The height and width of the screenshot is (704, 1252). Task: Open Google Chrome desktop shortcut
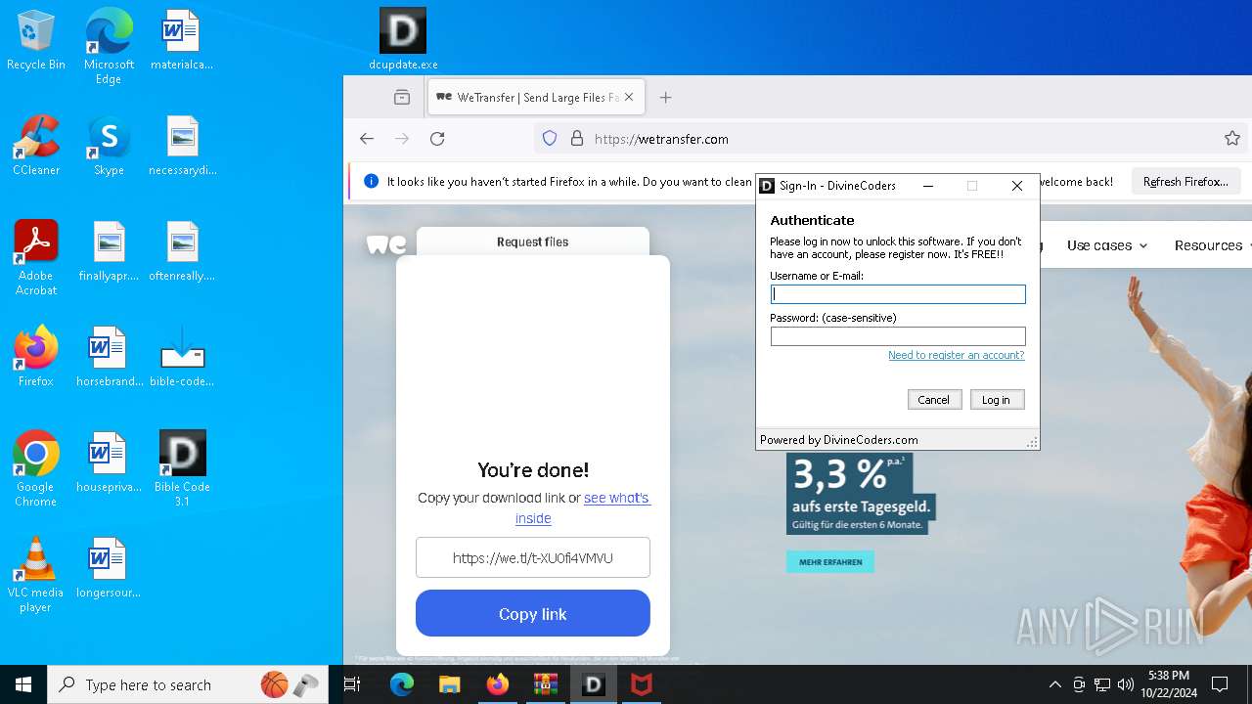[x=36, y=469]
